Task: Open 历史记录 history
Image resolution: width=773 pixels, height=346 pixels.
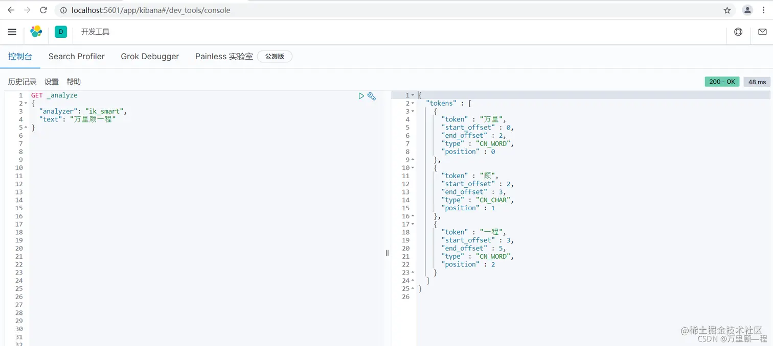Action: pyautogui.click(x=22, y=82)
